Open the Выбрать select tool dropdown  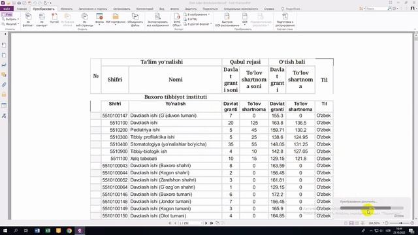click(10, 19)
